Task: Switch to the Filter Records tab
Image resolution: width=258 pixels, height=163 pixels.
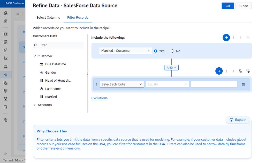Action: point(78,17)
